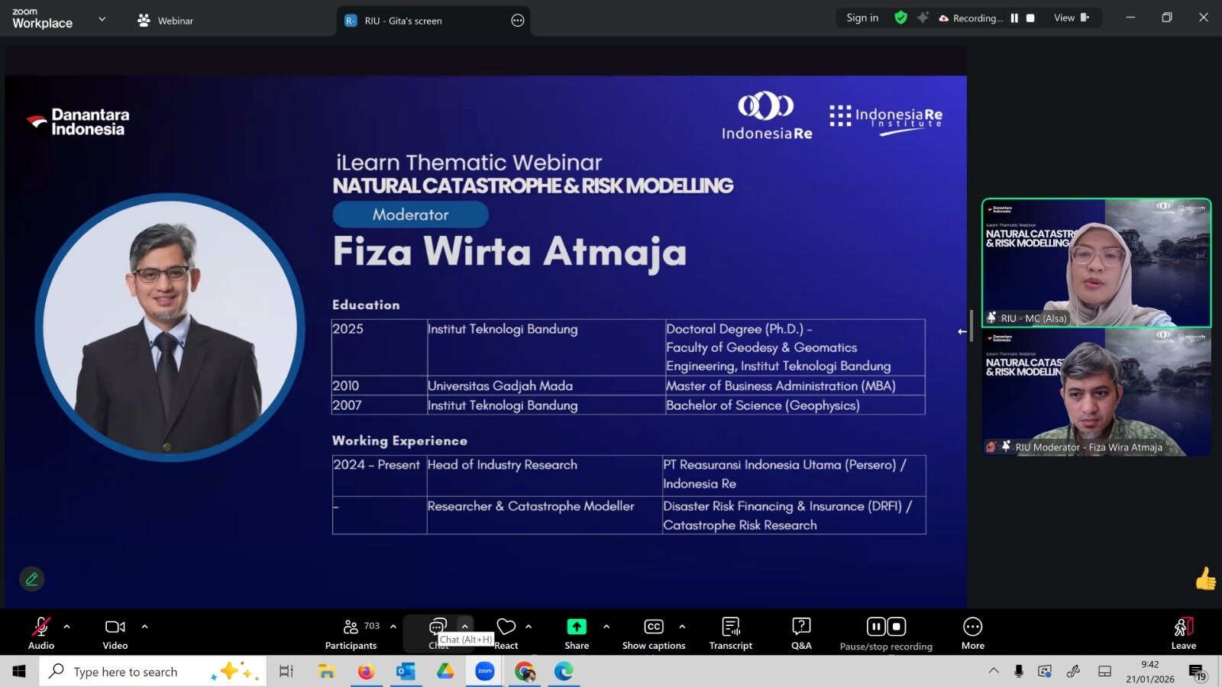Select the RIU - Gita's screen tab
The image size is (1222, 687).
402,21
